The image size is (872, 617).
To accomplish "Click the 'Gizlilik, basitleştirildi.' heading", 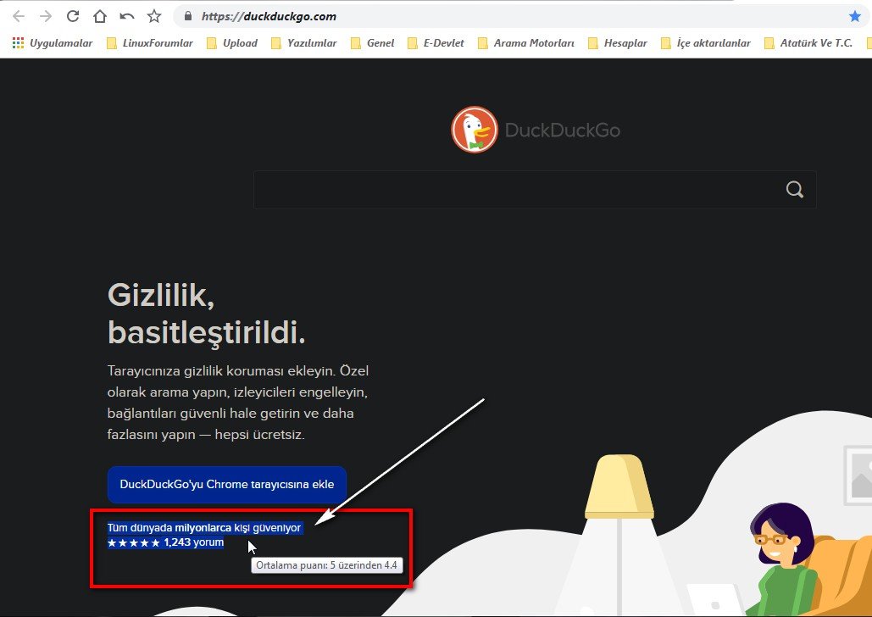I will tap(206, 314).
